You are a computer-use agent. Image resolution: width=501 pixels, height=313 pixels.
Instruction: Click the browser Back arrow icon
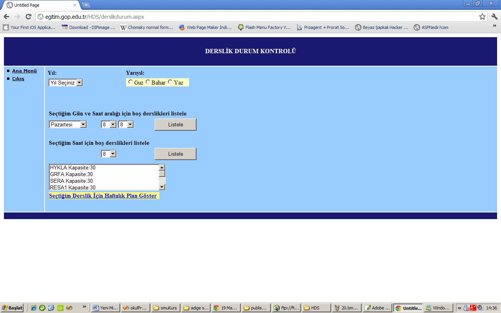click(6, 16)
